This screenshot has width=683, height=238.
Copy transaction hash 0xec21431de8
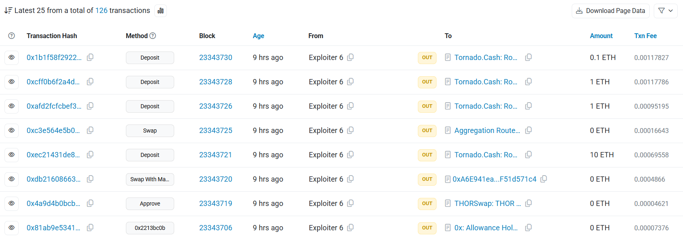90,154
